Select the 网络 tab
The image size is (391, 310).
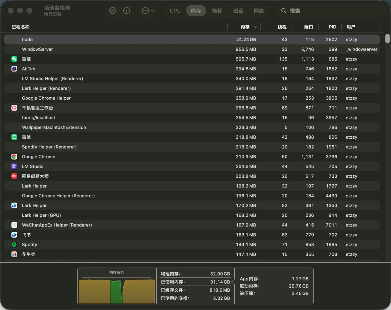[259, 11]
